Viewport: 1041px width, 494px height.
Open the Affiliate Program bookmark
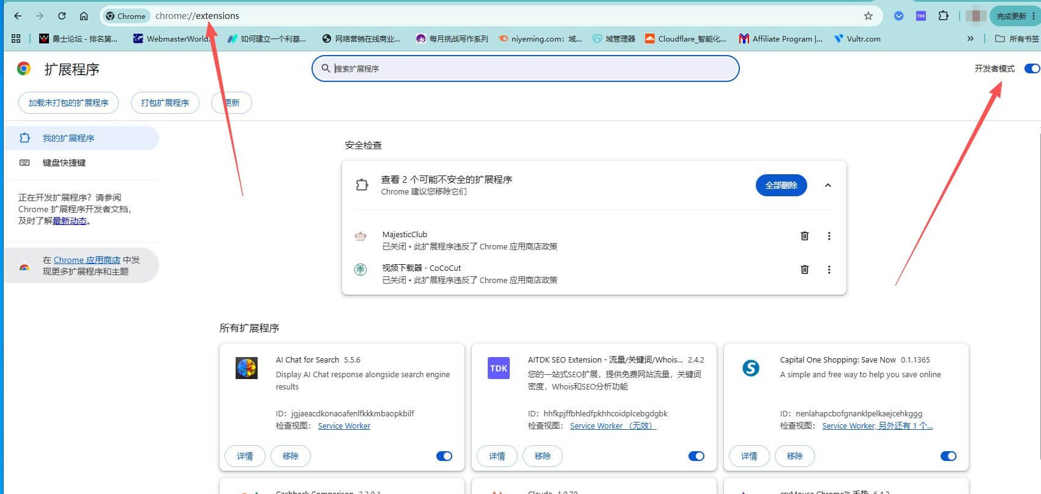[780, 39]
